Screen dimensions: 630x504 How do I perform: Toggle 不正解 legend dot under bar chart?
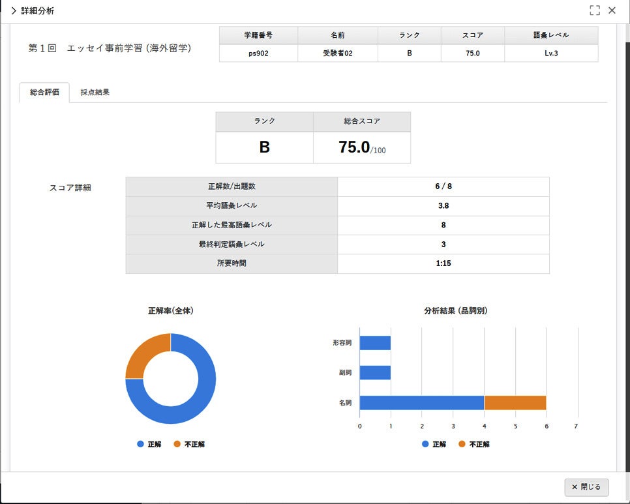(462, 444)
